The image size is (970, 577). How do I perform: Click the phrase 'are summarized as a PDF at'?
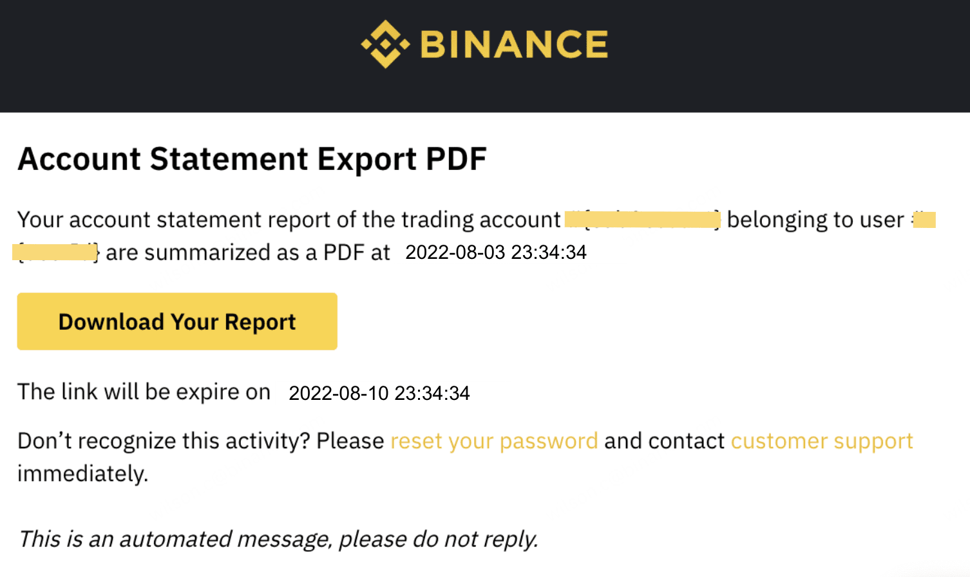click(x=247, y=252)
